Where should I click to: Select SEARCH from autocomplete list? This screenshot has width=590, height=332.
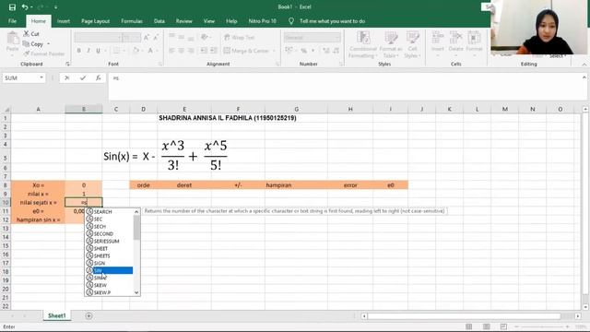tap(109, 211)
